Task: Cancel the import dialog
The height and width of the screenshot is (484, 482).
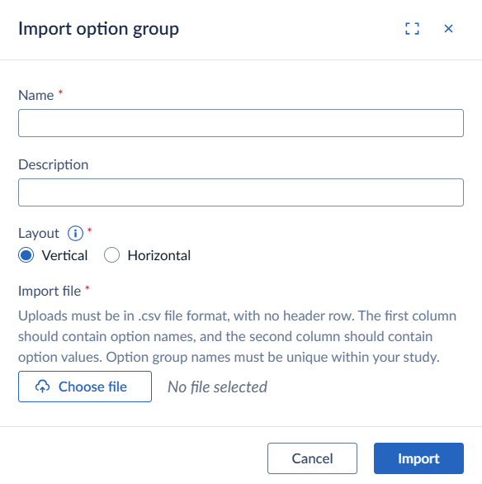Action: [x=312, y=458]
